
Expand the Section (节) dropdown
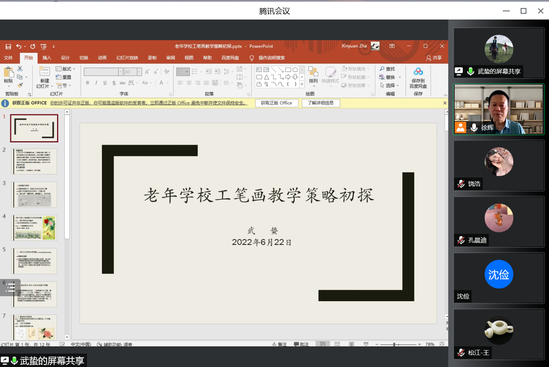pos(64,85)
